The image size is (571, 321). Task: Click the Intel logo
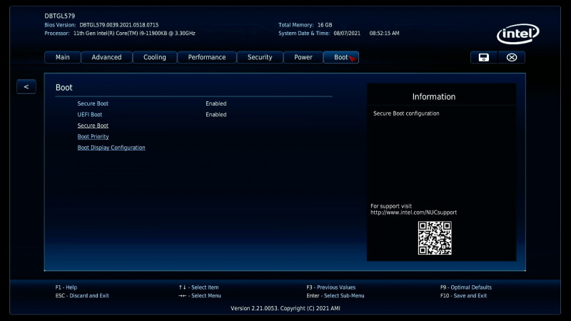tap(518, 34)
